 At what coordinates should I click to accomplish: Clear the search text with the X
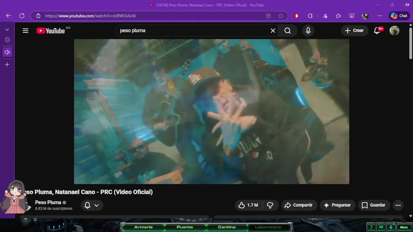pos(273,31)
